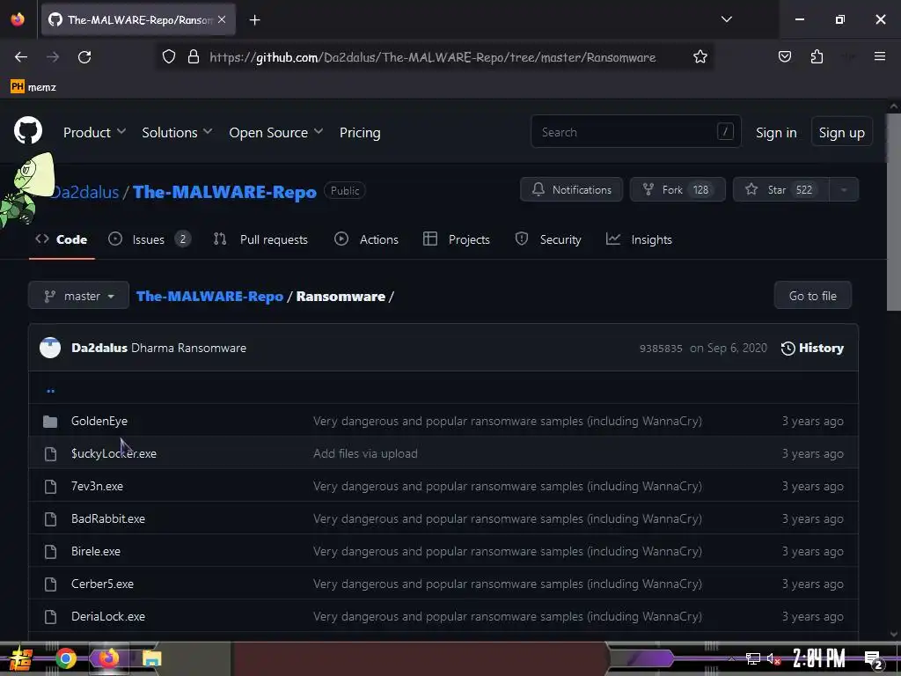Click the tracking protection shield icon
This screenshot has height=676, width=901.
(168, 57)
